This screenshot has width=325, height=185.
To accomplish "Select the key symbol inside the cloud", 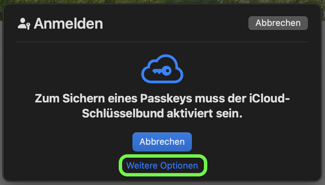I will [162, 71].
